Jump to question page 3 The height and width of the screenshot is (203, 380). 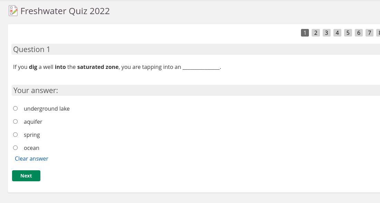click(327, 33)
